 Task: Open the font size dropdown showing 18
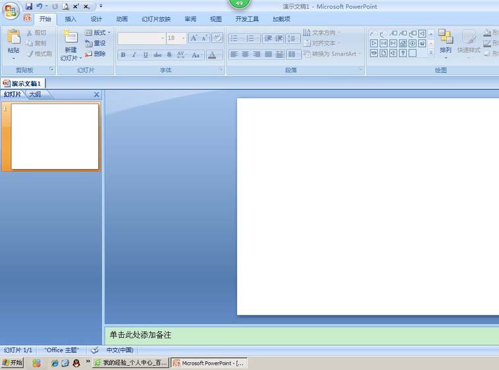tap(182, 38)
